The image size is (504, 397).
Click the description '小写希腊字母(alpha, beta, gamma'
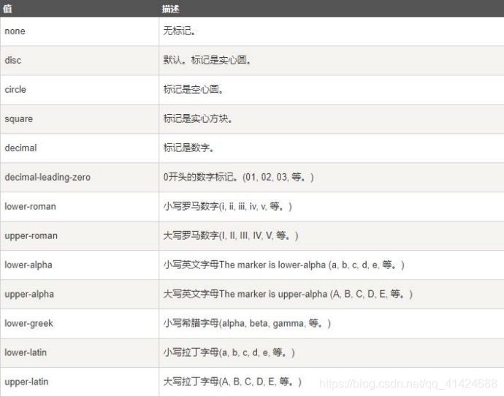click(x=247, y=323)
